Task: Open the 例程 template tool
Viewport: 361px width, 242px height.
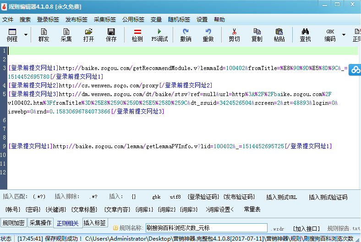Action: point(12,35)
